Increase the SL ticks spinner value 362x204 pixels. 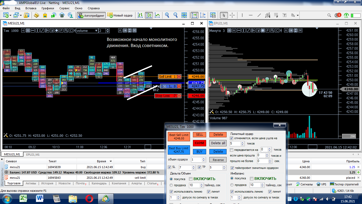tap(193, 166)
